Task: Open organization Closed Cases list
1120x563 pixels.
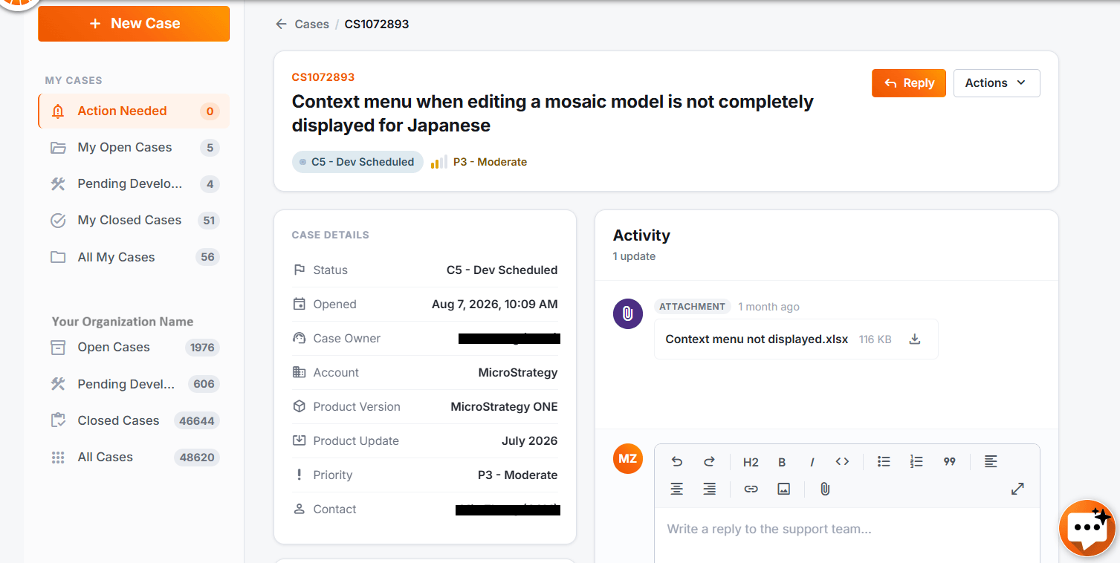Action: 134,421
